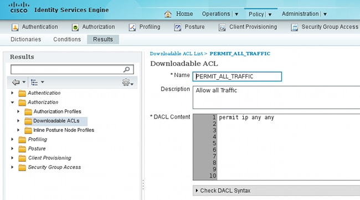Click the Cisco logo

pyautogui.click(x=19, y=8)
